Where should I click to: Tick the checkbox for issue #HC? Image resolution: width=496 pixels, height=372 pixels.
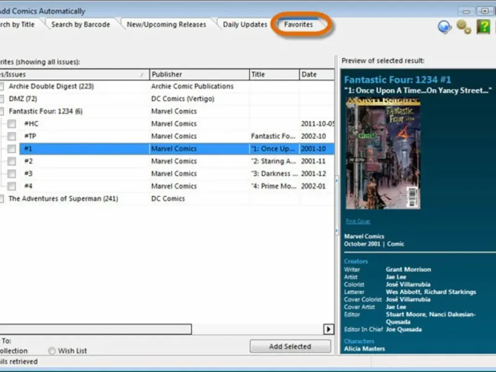(12, 123)
